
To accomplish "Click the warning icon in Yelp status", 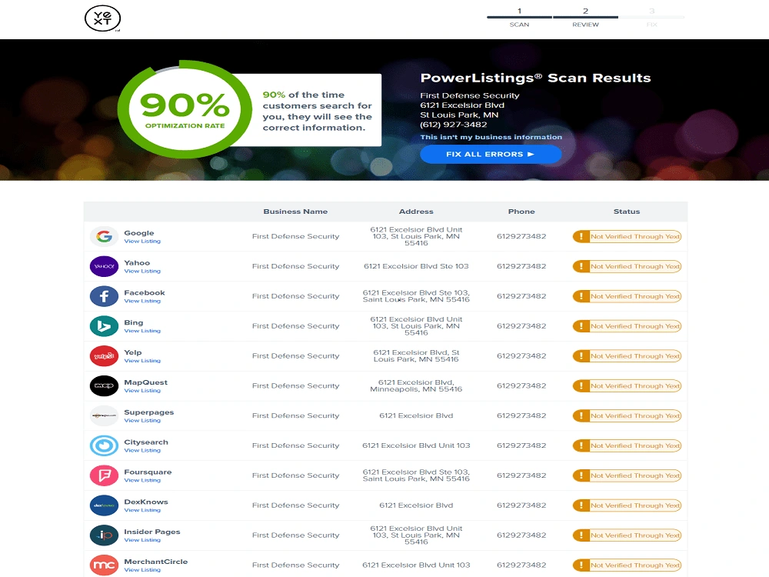I will tap(581, 356).
